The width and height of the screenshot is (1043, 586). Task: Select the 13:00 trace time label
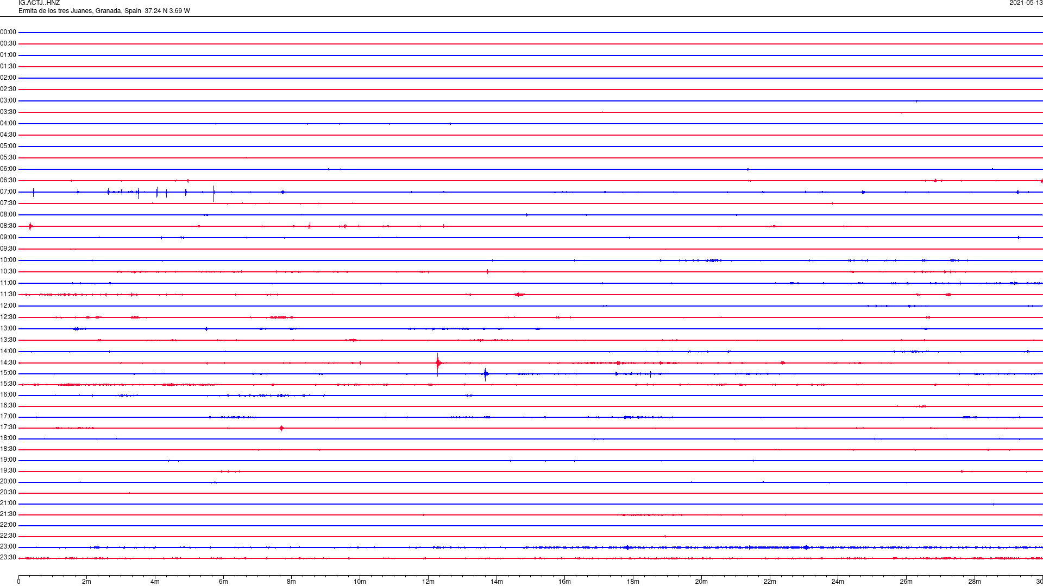click(x=8, y=329)
